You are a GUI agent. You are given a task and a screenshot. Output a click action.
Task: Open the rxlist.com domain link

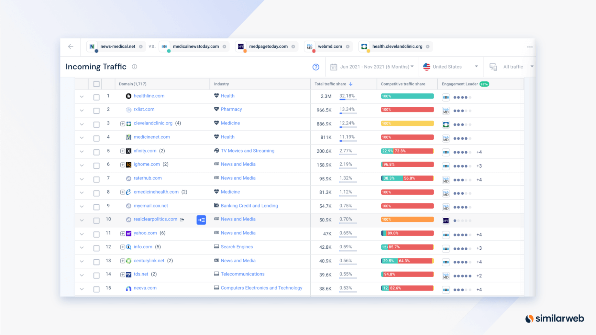point(144,109)
